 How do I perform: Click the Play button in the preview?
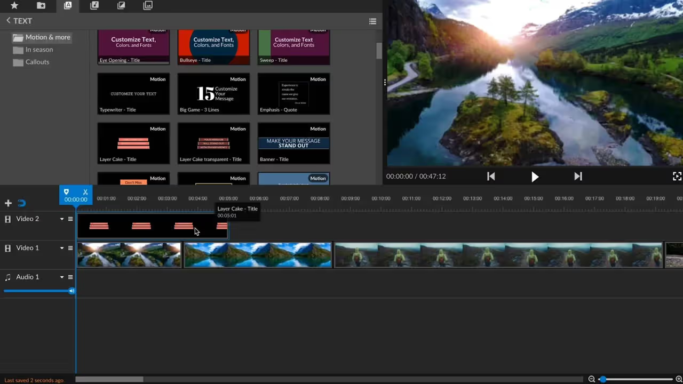tap(535, 177)
